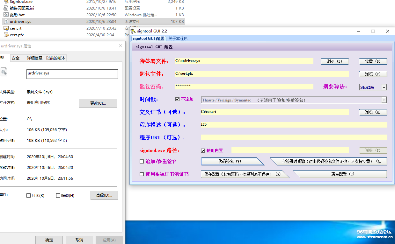Toggle the 只读 read-only attribute checkbox

click(29, 196)
